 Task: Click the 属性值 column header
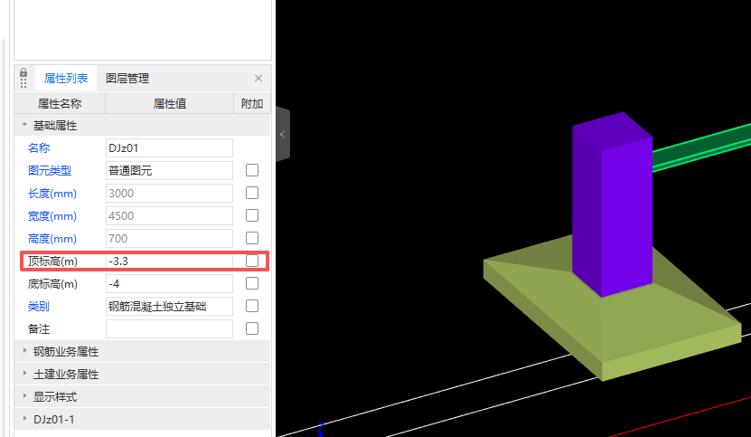click(170, 103)
